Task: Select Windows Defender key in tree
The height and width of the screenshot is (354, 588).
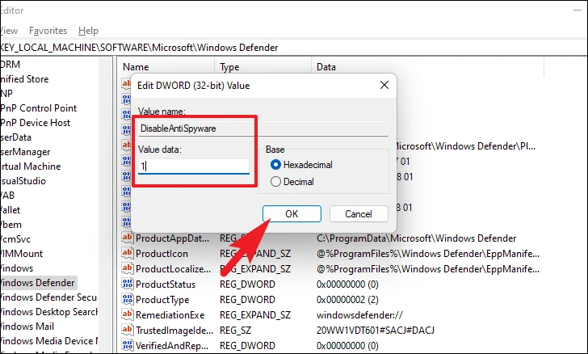Action: (x=37, y=283)
